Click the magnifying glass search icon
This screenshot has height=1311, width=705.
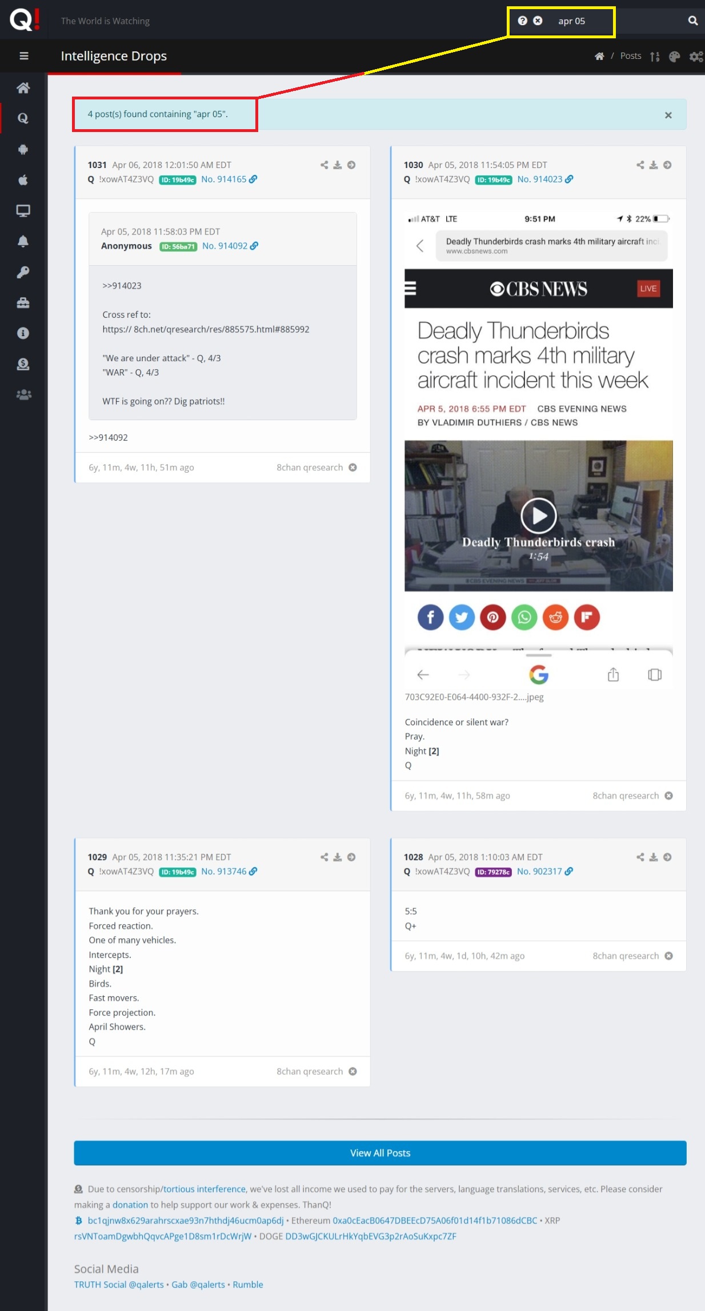pyautogui.click(x=693, y=21)
